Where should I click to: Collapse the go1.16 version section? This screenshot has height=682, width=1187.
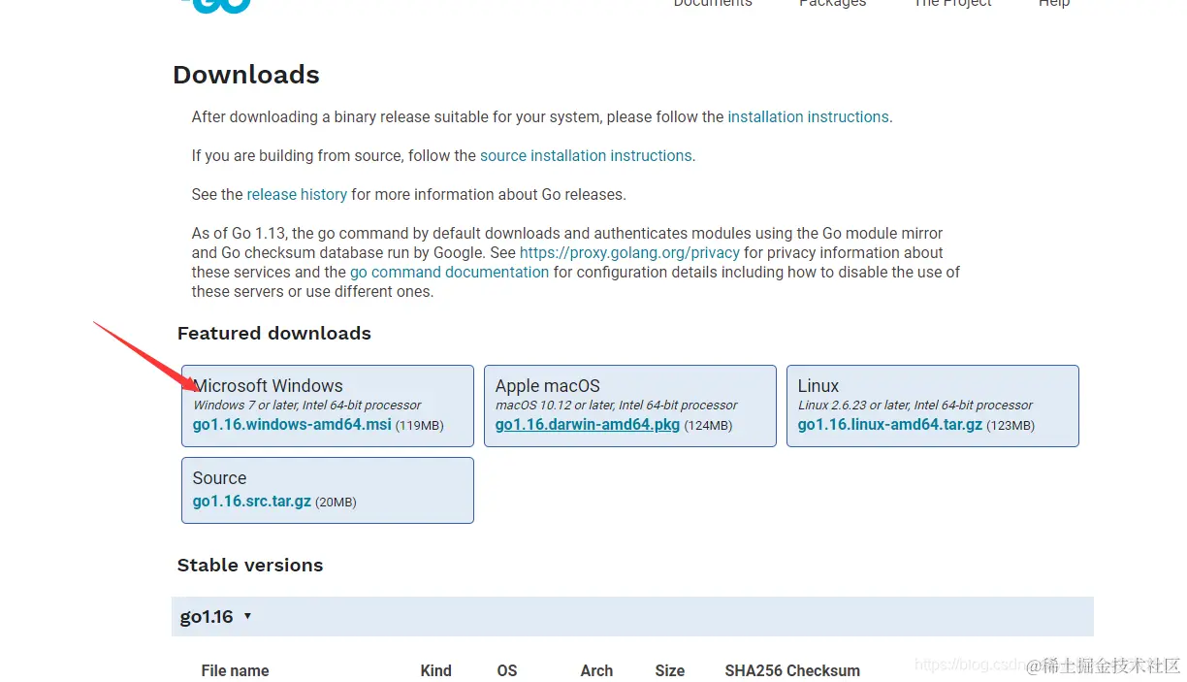(216, 616)
